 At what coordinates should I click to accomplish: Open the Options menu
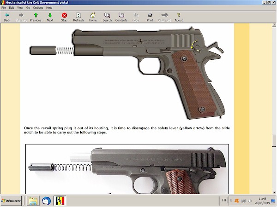(x=38, y=7)
